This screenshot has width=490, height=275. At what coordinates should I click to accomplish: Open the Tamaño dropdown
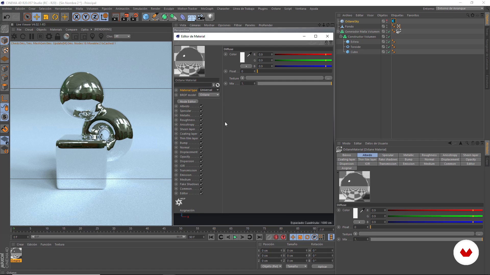[x=297, y=266]
